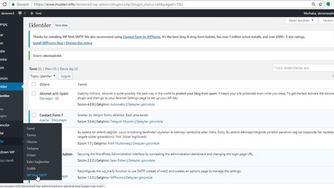
Task: Click Contact Form 7 plugin name
Action: (x=51, y=115)
